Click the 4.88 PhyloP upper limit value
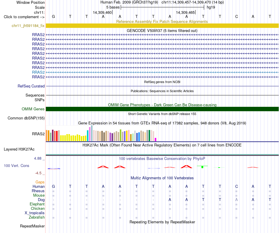The width and height of the screenshot is (279, 233). [x=38, y=158]
